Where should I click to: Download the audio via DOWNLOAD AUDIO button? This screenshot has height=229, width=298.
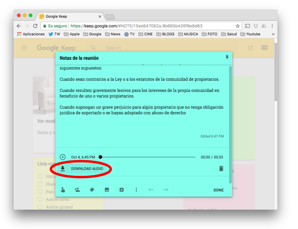[82, 169]
